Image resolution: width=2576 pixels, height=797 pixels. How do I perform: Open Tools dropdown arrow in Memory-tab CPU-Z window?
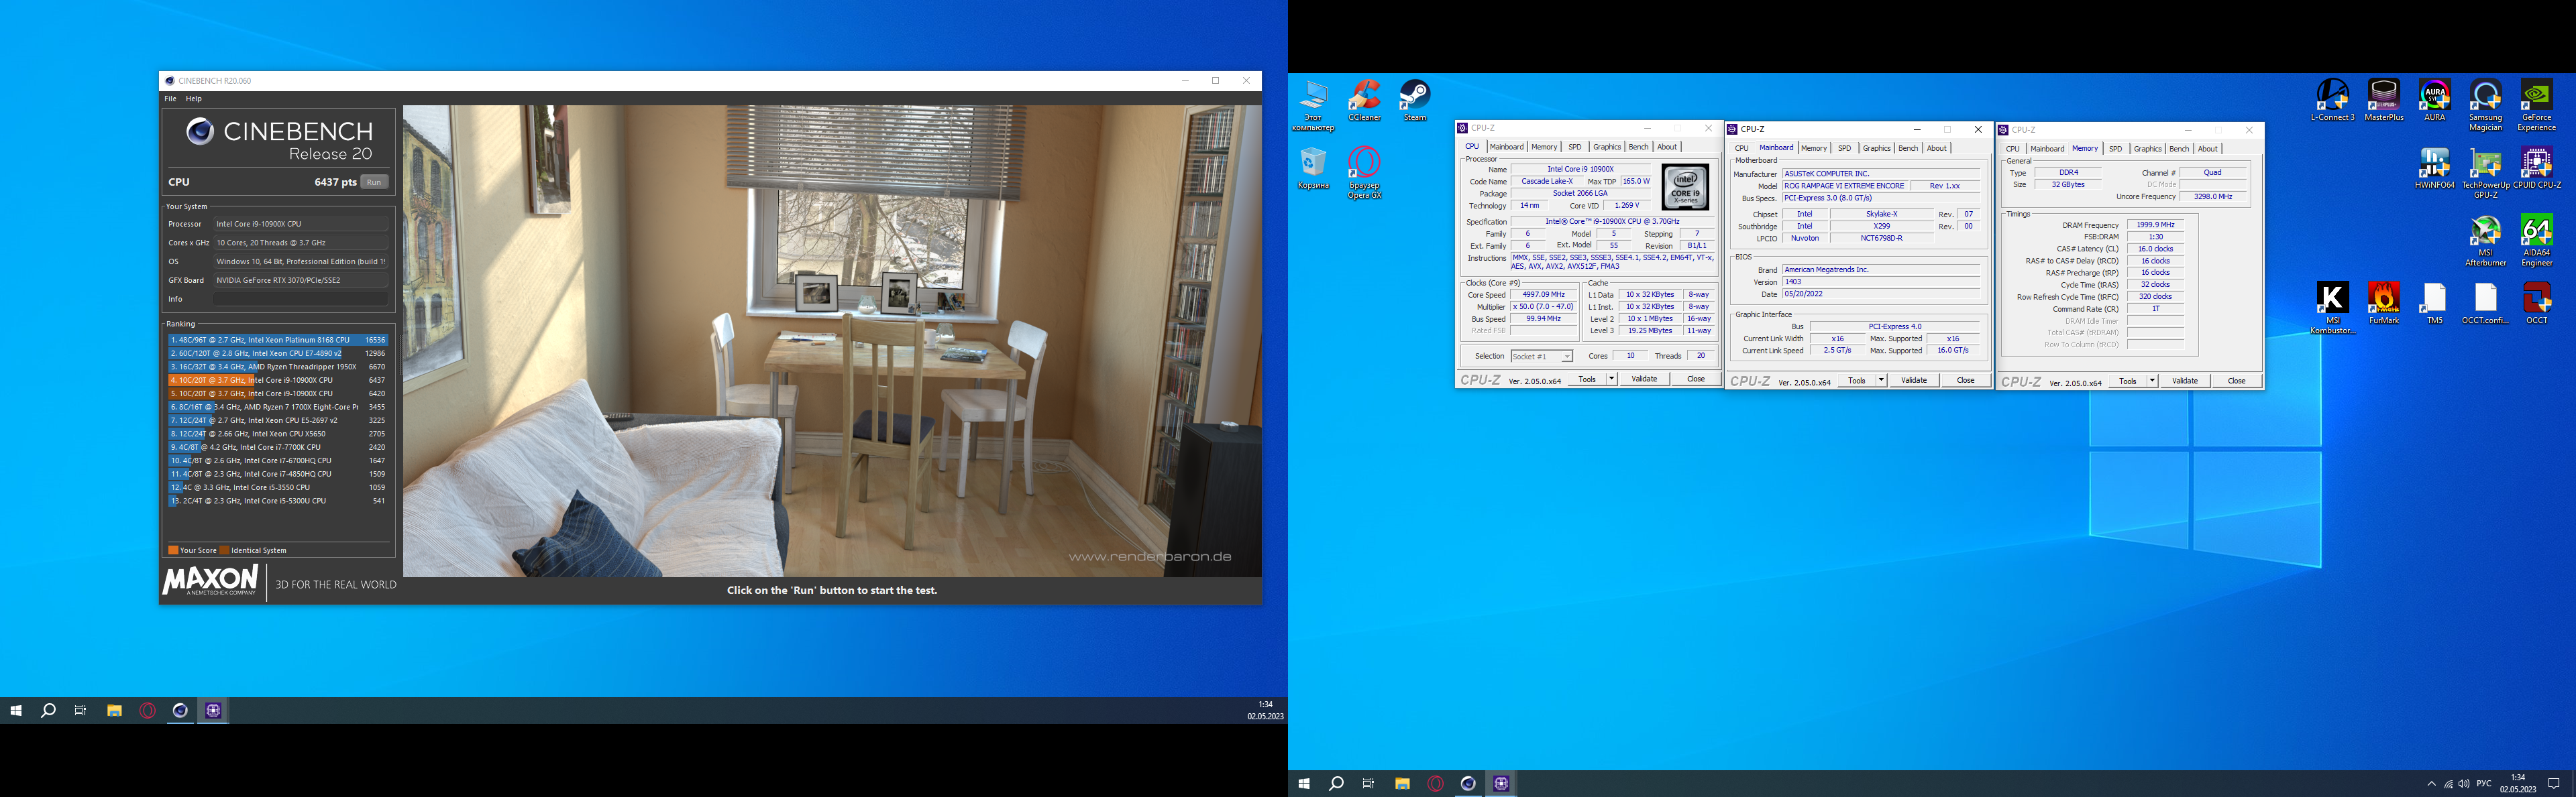2152,381
